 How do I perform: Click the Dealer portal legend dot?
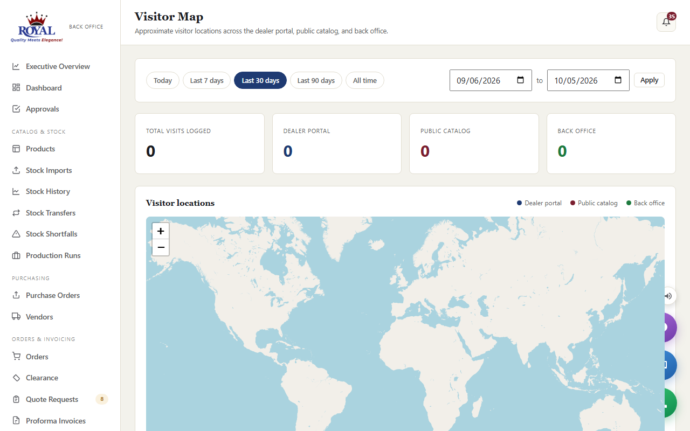(520, 203)
